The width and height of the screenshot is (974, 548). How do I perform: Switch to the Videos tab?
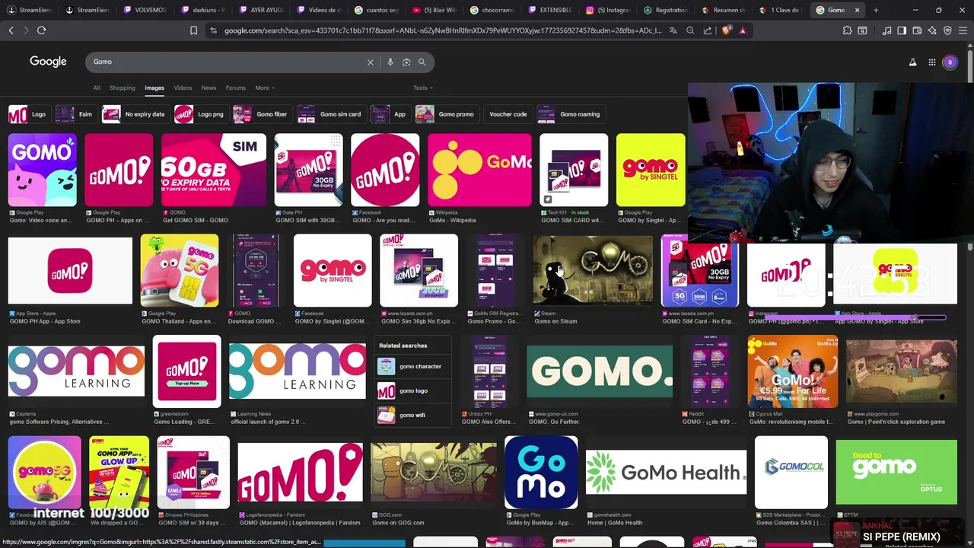183,88
